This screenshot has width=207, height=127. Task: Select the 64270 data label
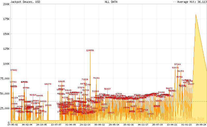[48, 84]
